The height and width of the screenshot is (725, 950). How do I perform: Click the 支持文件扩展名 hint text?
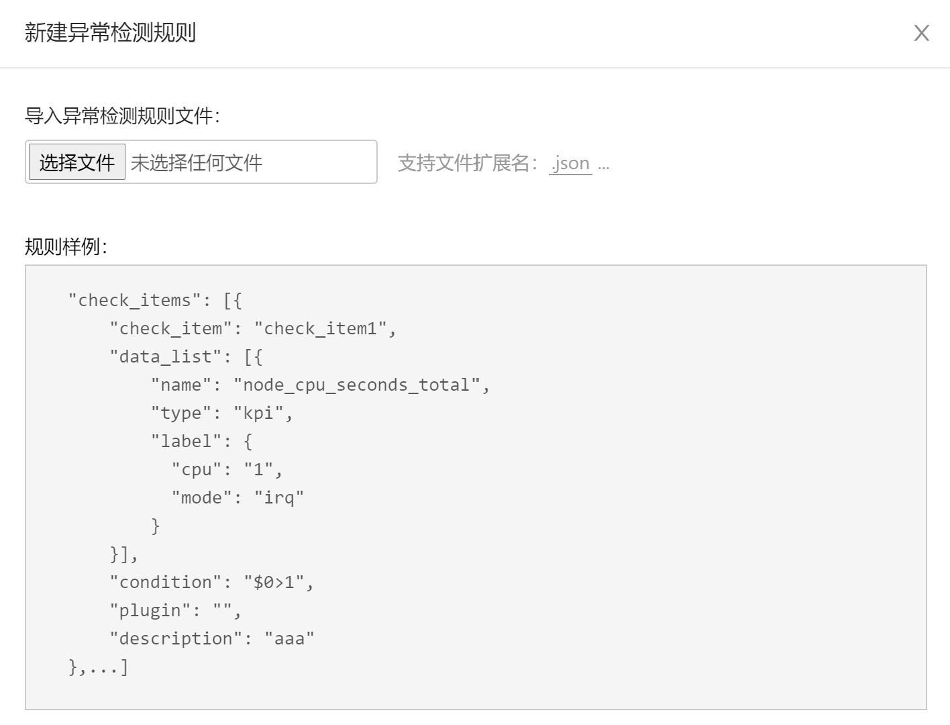tap(468, 163)
